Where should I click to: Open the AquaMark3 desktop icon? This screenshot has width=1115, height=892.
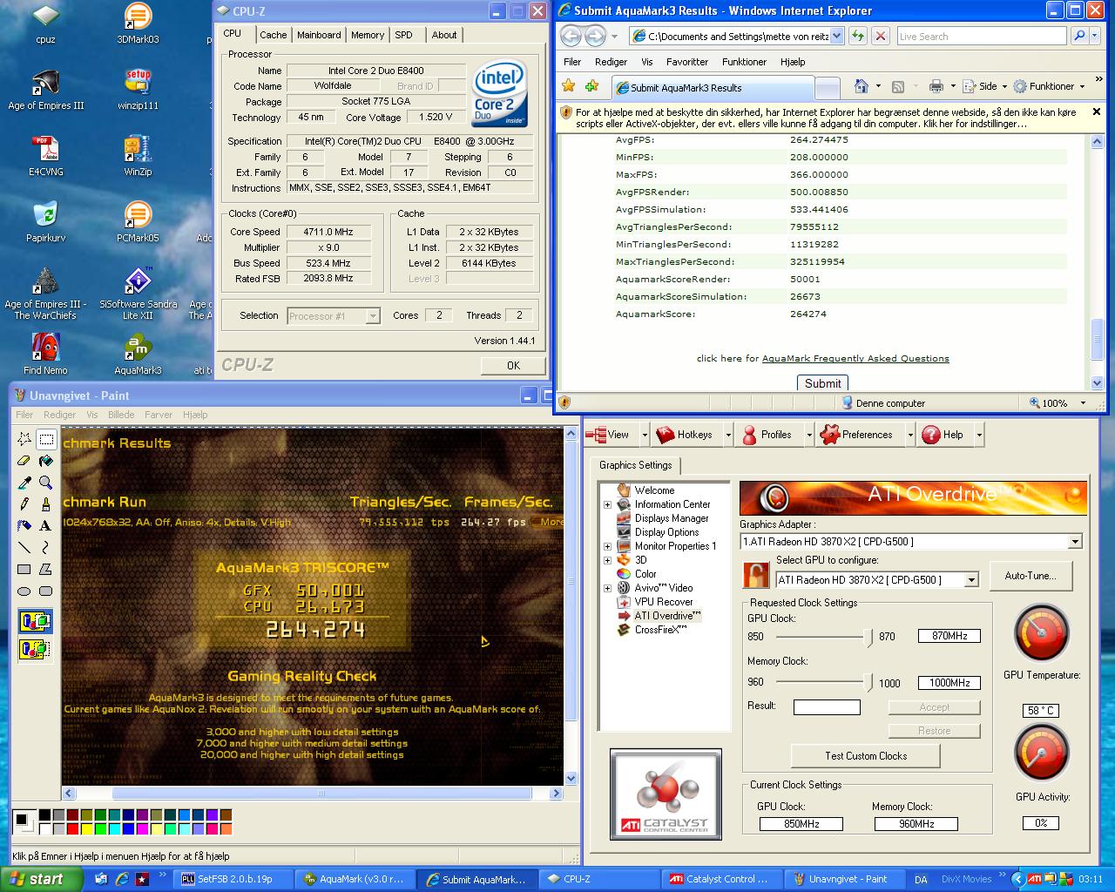coord(138,355)
